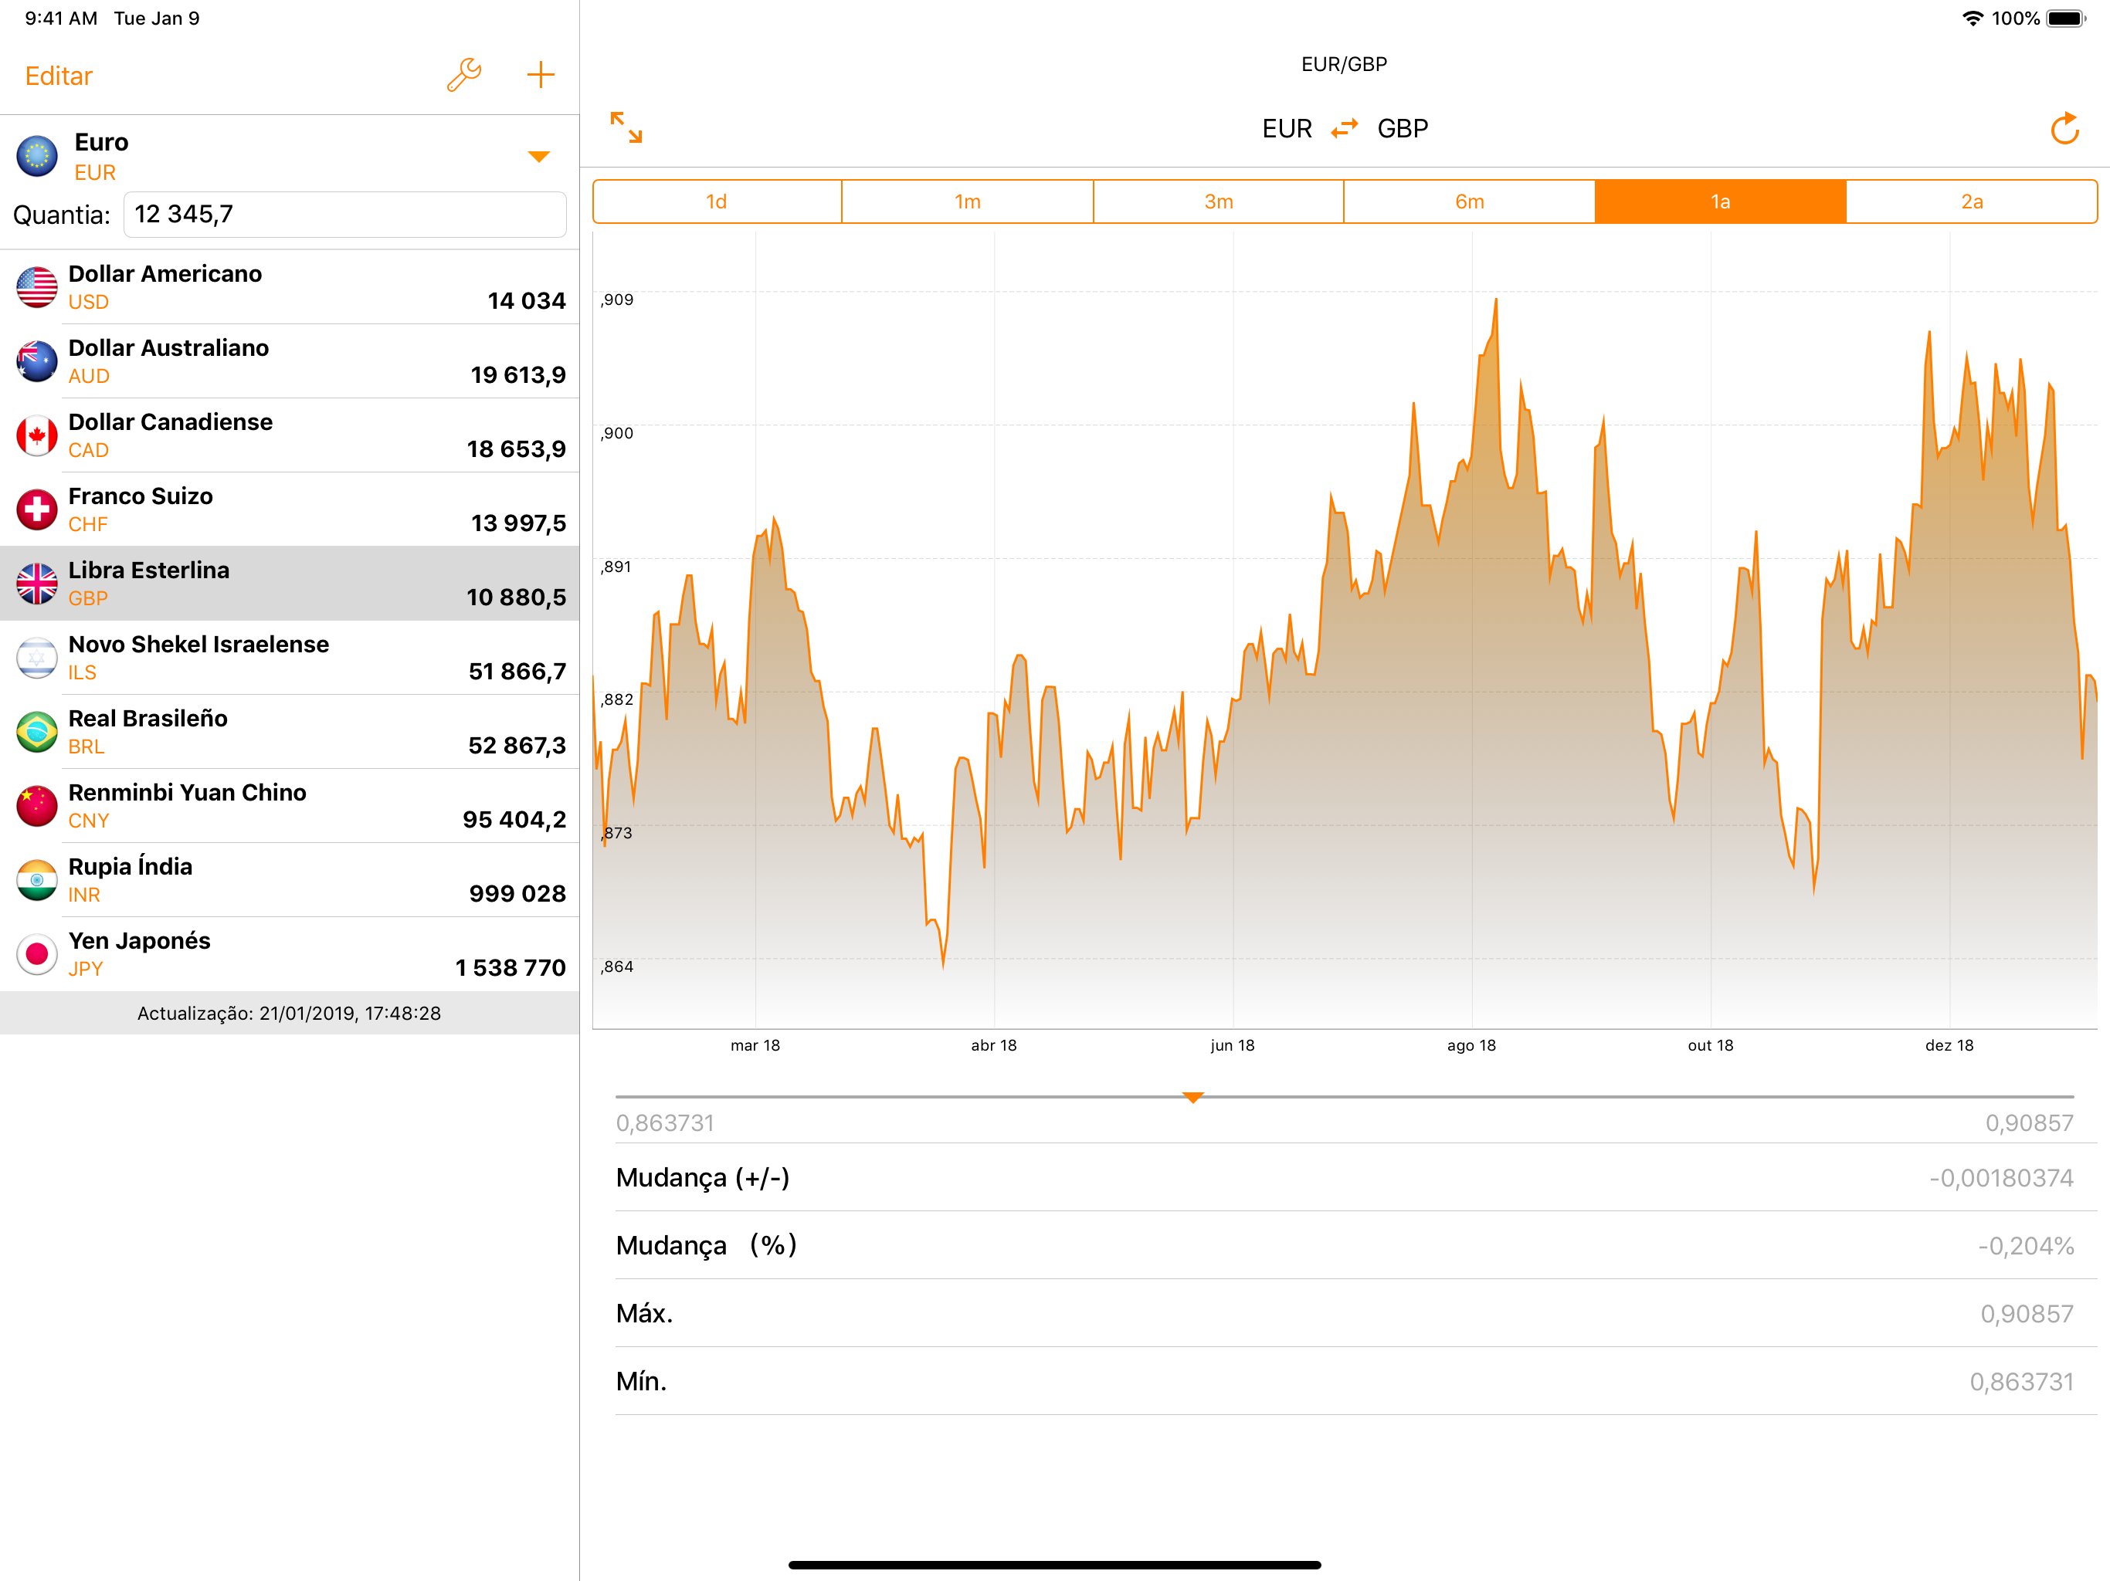This screenshot has width=2110, height=1581.
Task: Select the Libra Esterlina row
Action: click(x=289, y=584)
